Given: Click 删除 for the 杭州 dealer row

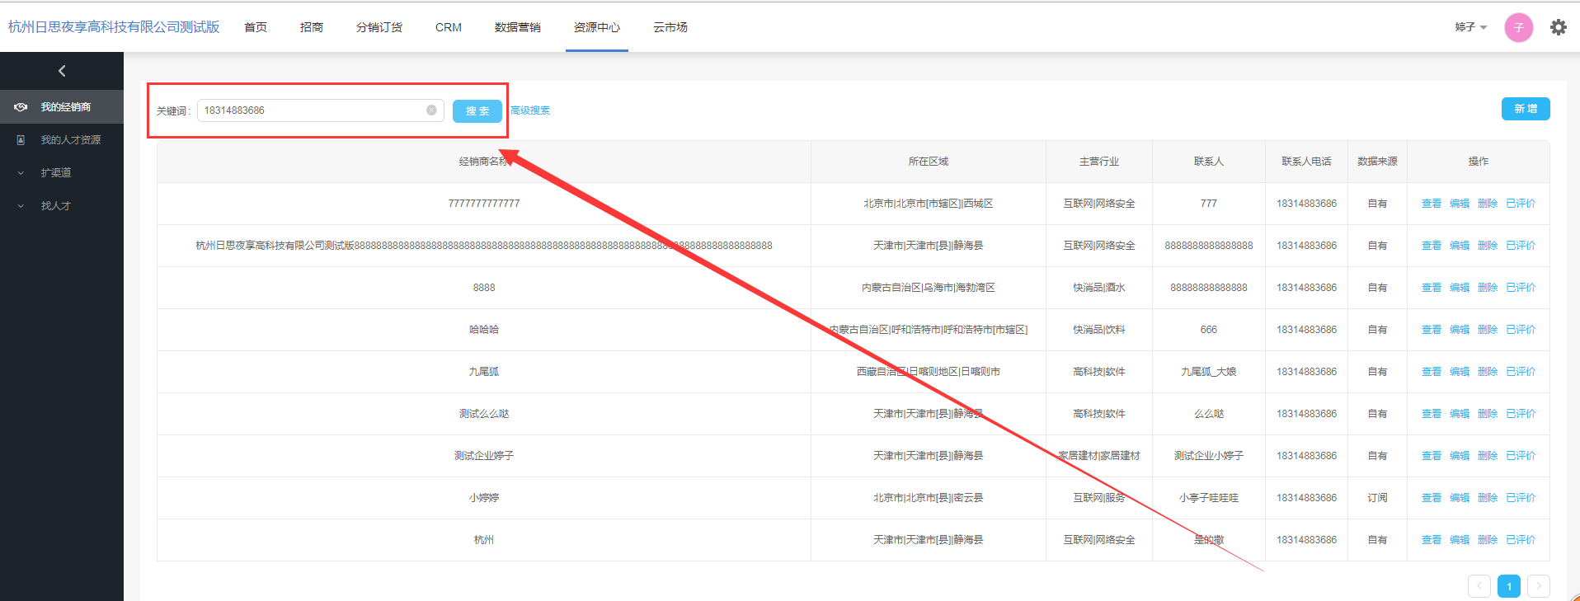Looking at the screenshot, I should point(1487,540).
